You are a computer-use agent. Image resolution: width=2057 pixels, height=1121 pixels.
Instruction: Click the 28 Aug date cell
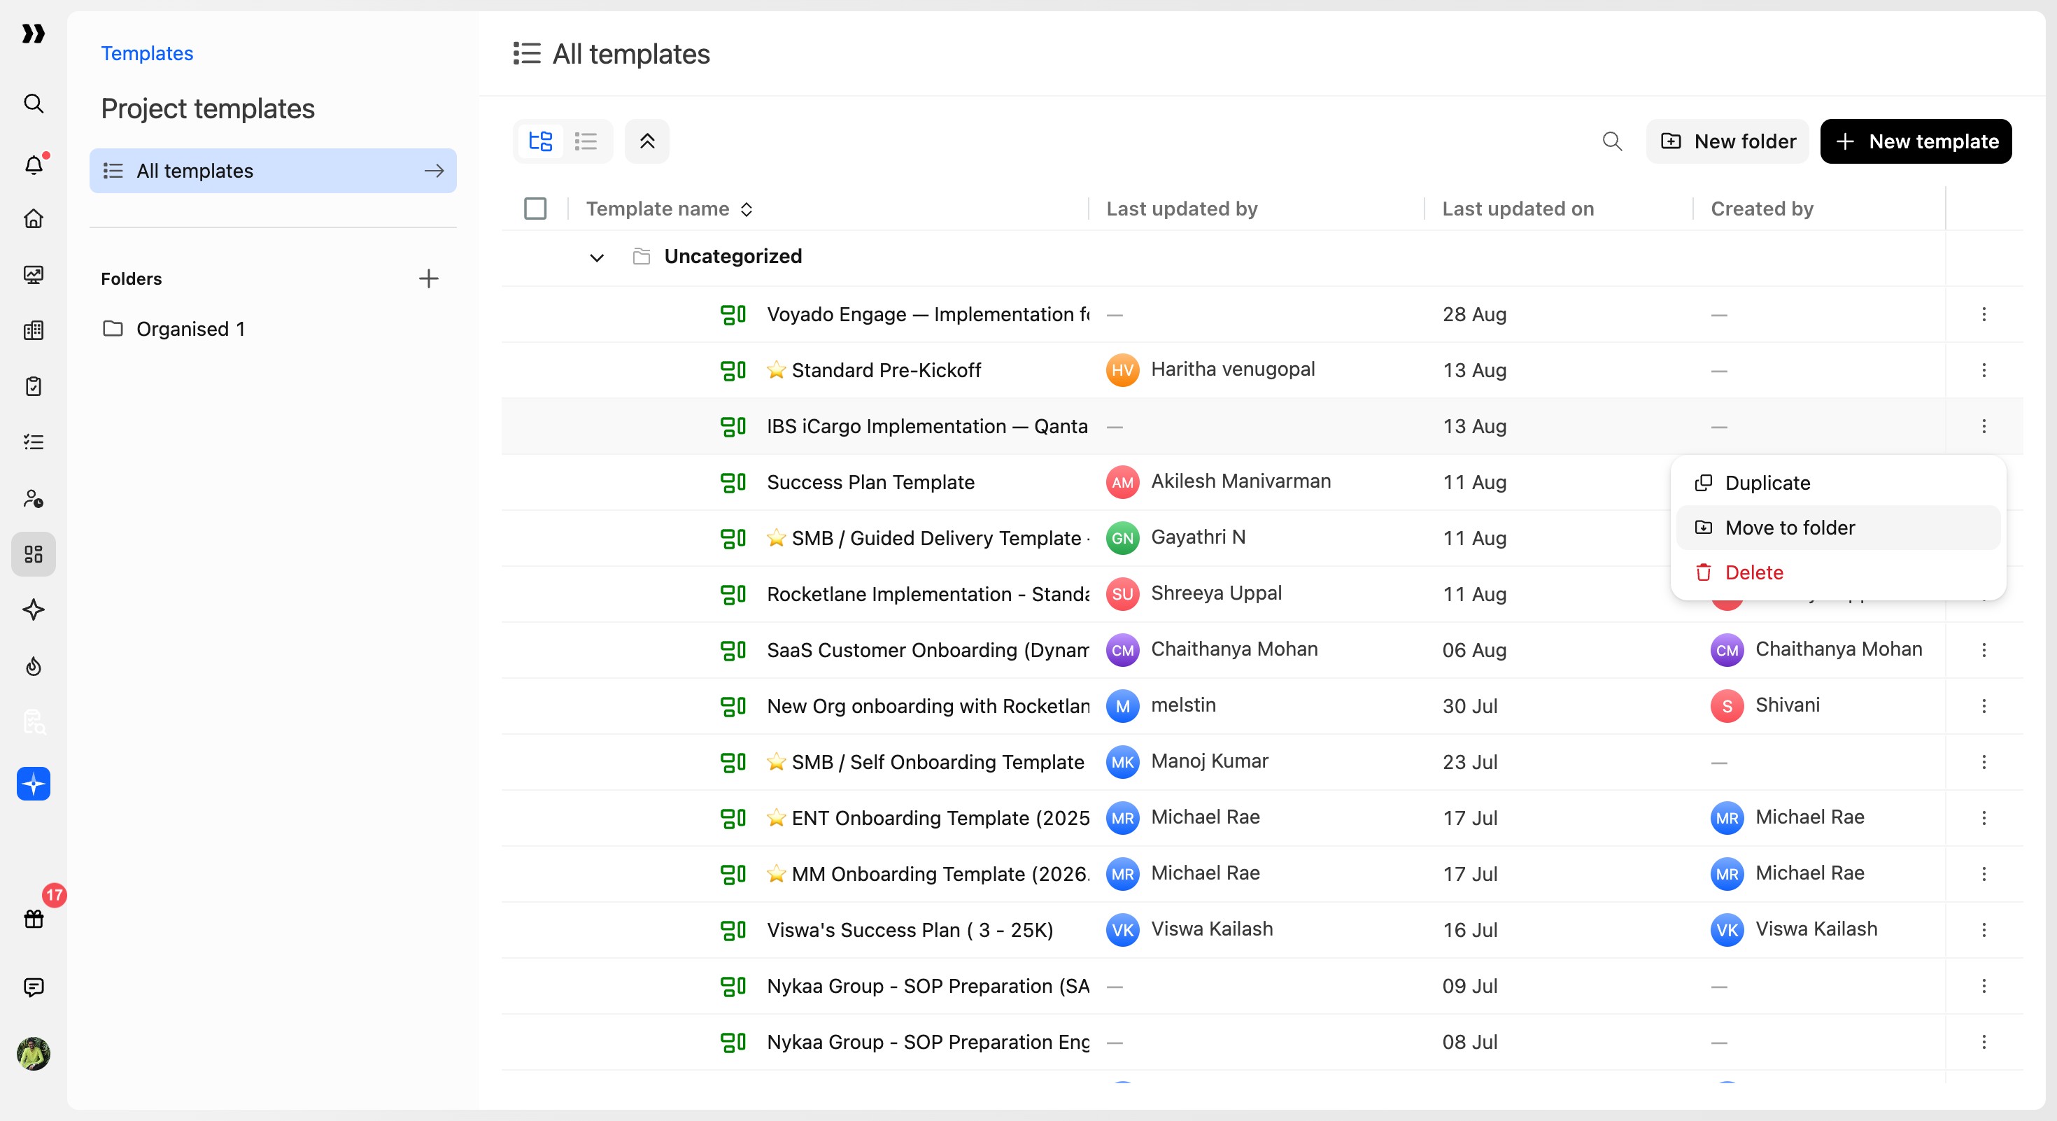[1474, 315]
